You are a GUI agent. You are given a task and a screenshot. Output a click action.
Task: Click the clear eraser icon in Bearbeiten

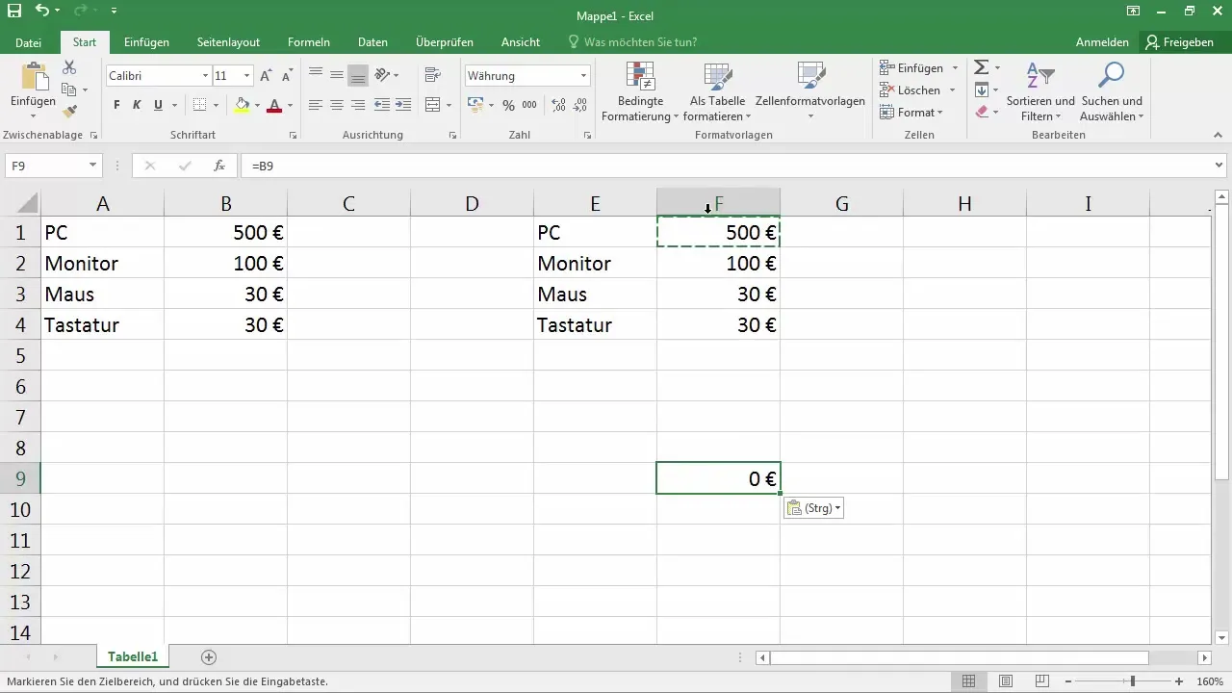981,112
